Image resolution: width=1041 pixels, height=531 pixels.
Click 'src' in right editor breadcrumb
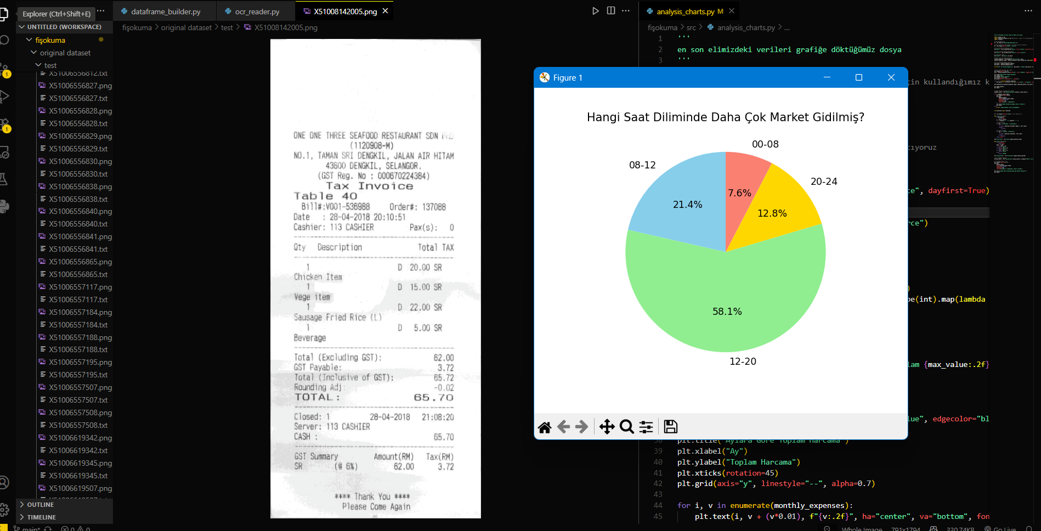[x=691, y=27]
